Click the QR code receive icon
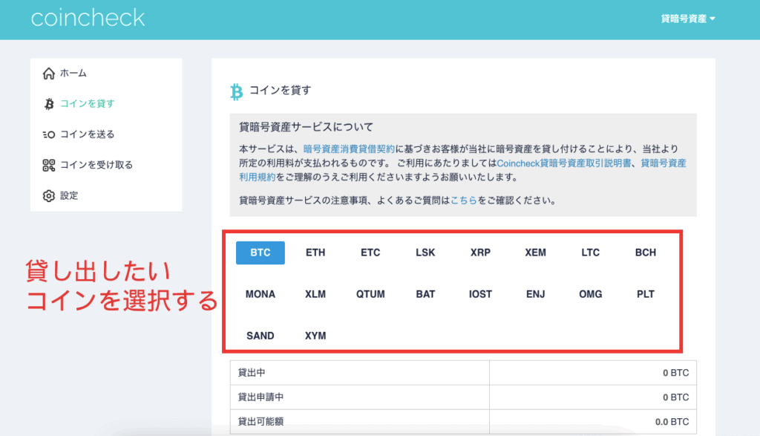This screenshot has width=760, height=436. (49, 165)
